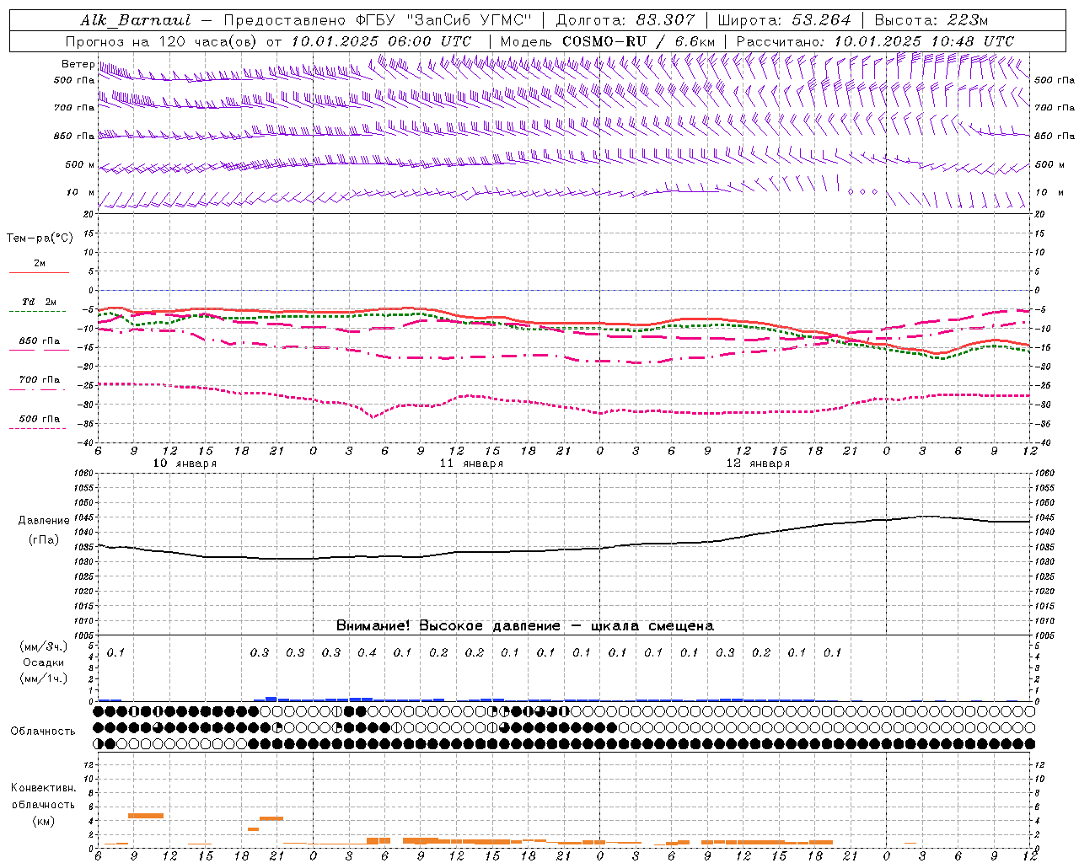Screen dimensions: 1079x863
Task: Click the 'ЗапСиб УГМС' provider text
Action: pos(469,20)
